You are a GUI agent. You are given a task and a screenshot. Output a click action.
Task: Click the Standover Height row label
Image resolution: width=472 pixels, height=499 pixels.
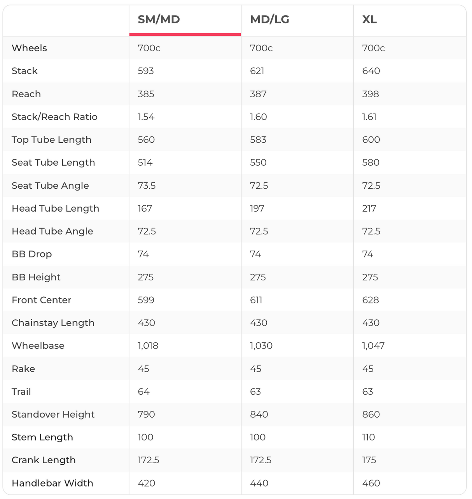coord(53,415)
